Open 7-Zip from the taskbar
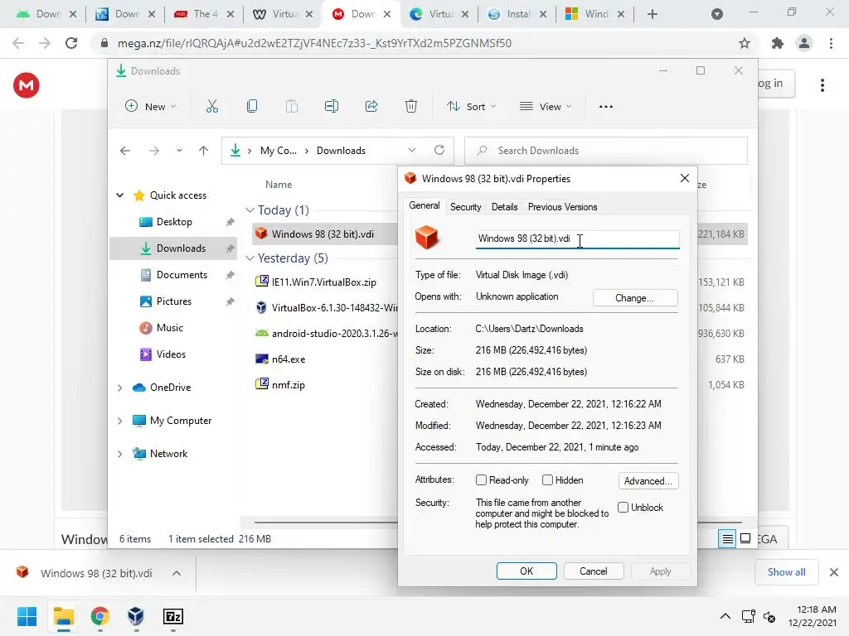The height and width of the screenshot is (636, 849). [x=173, y=616]
